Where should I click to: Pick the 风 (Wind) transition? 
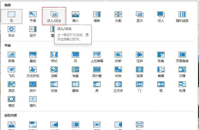pyautogui.click(x=75, y=57)
